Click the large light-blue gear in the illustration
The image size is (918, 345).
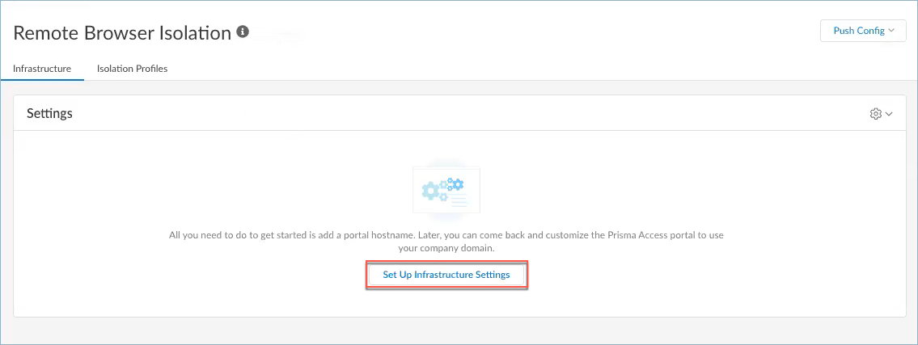[x=431, y=192]
